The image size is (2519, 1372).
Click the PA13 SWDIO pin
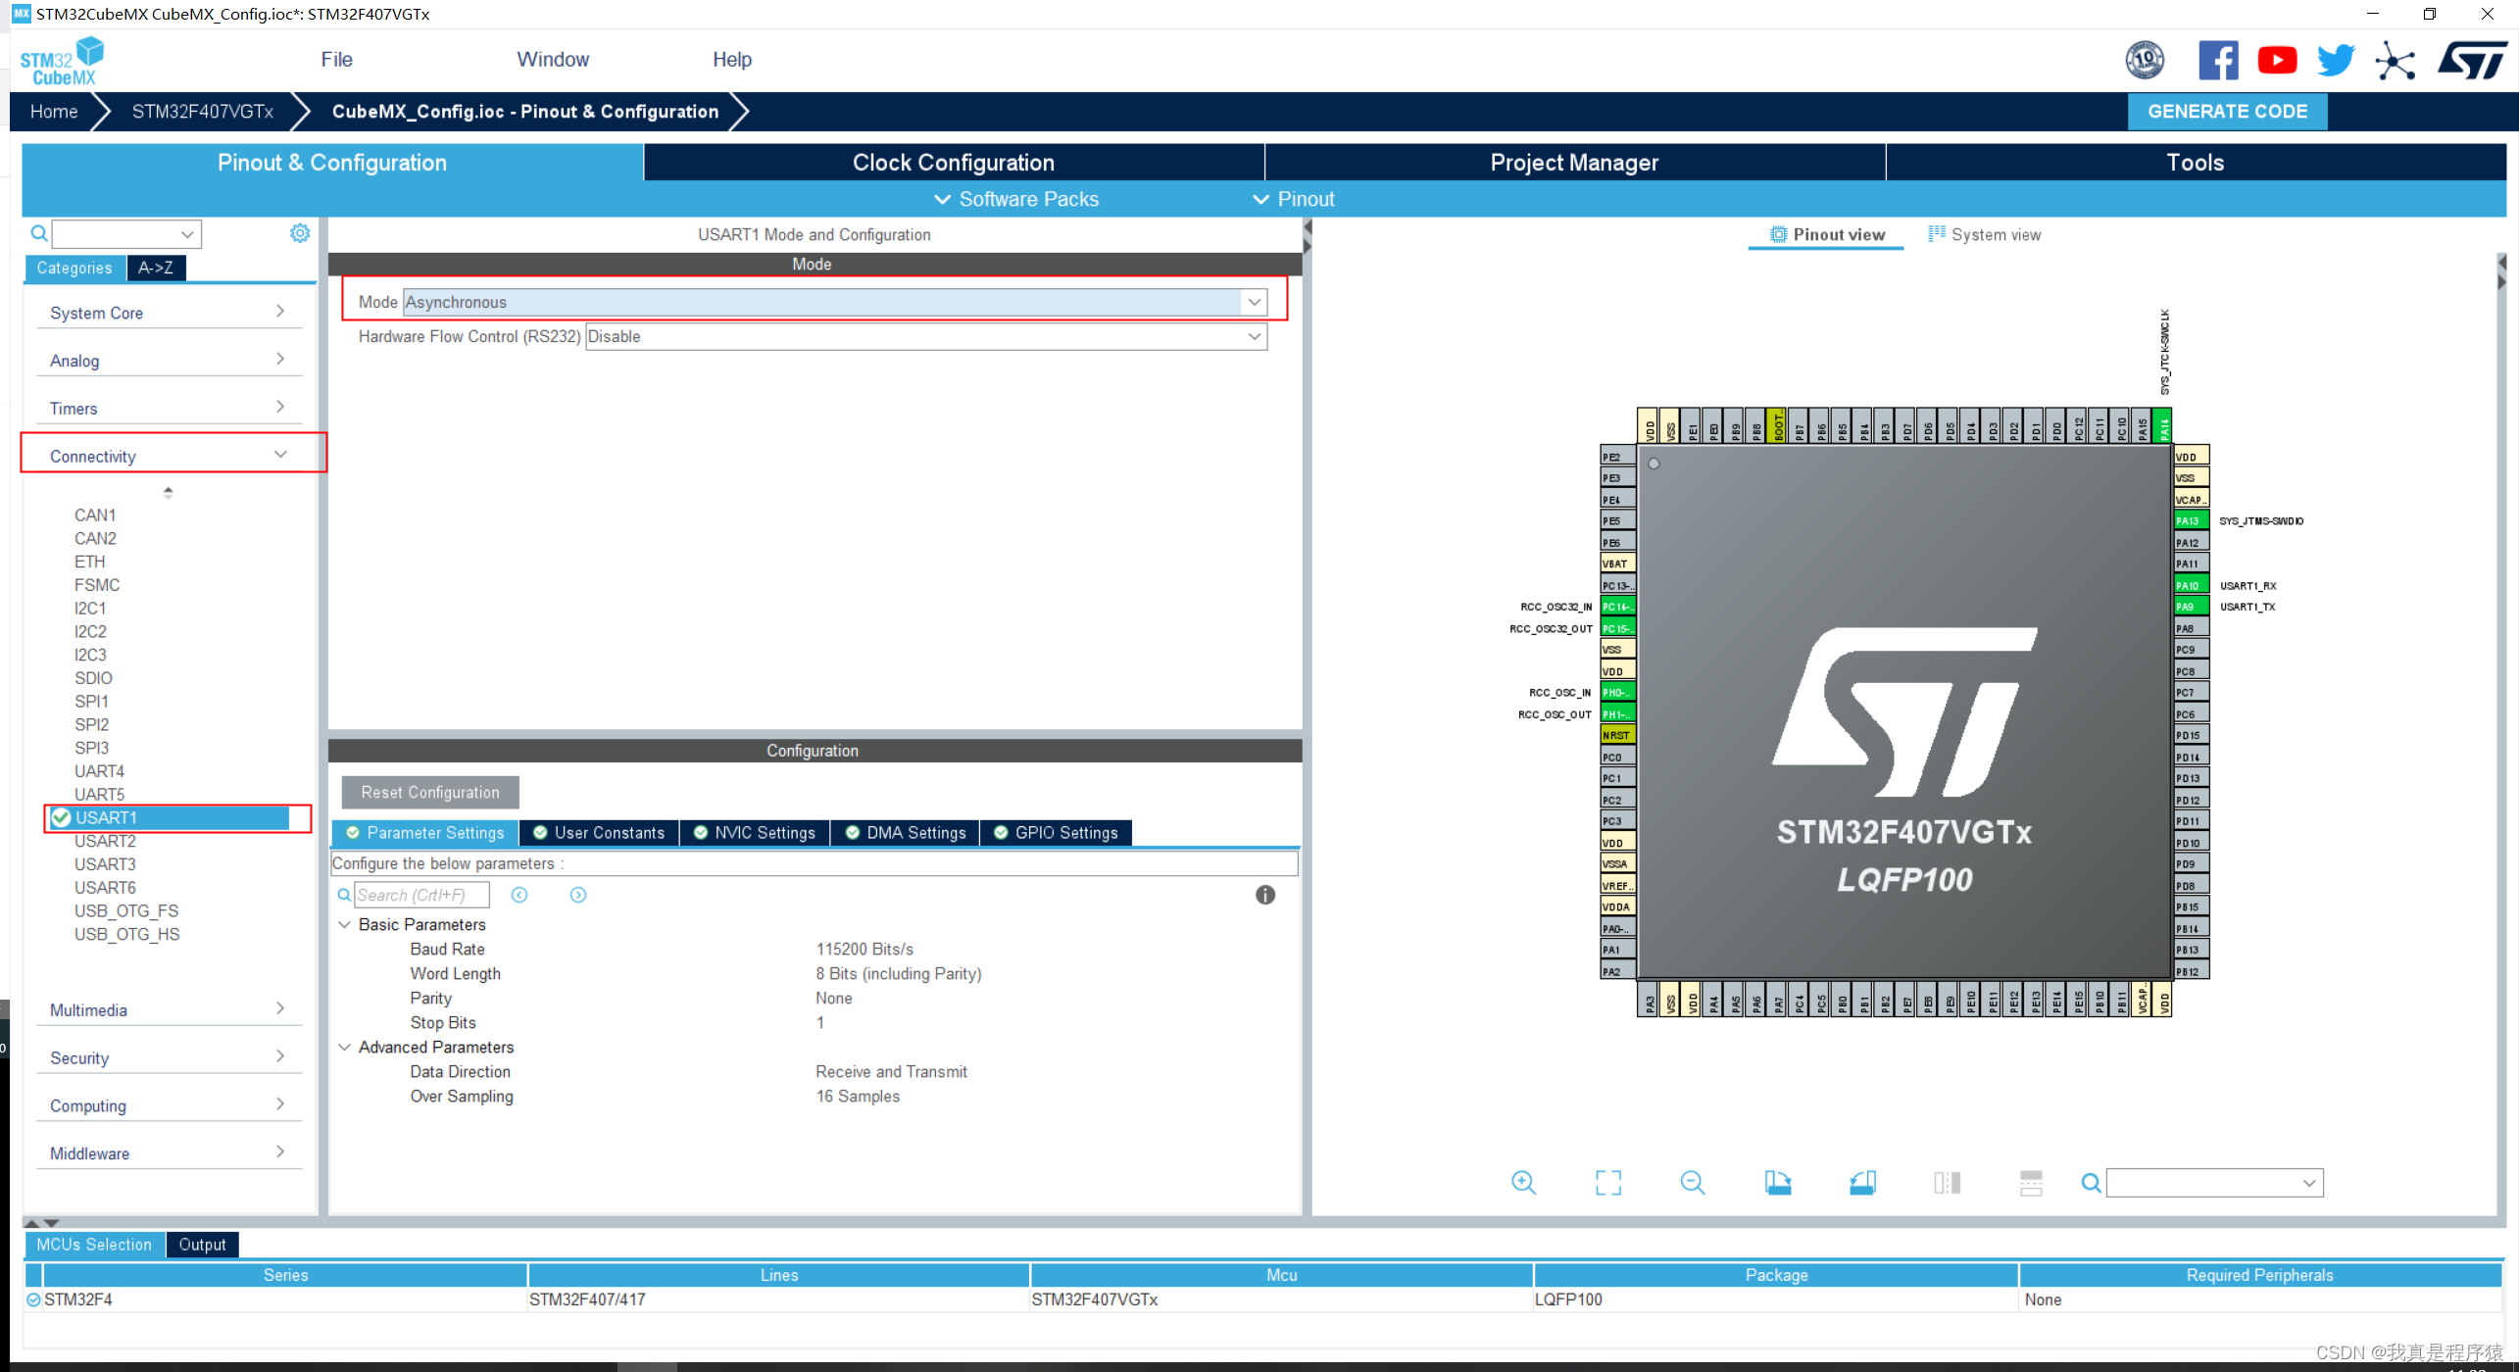[2192, 520]
